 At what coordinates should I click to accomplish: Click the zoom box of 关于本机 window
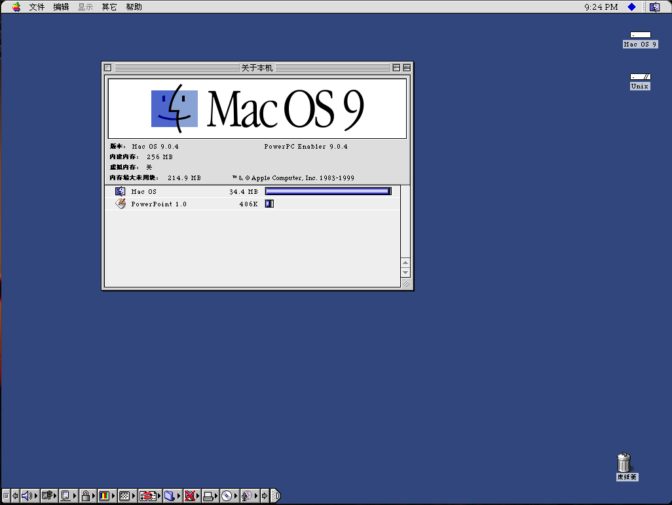pos(396,67)
